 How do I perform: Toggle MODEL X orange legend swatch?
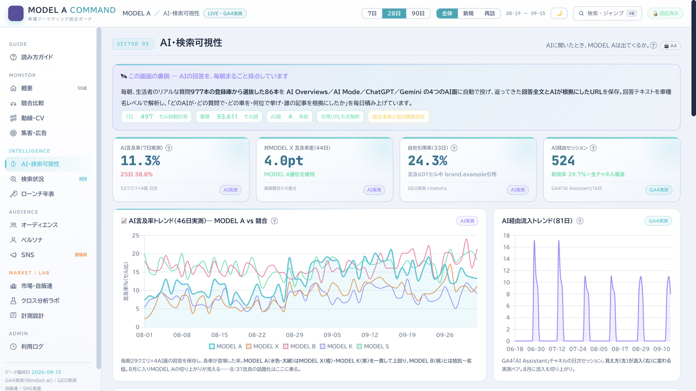[x=248, y=346]
